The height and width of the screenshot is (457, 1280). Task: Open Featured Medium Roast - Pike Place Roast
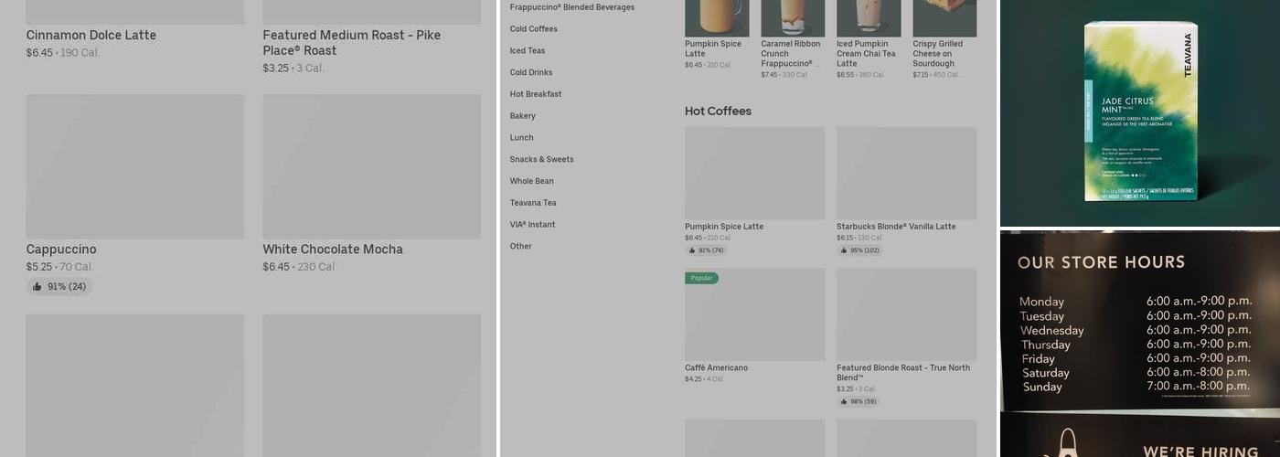351,42
